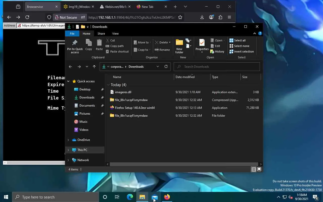Collapse the Today (4) group
323x202 pixels.
108,85
